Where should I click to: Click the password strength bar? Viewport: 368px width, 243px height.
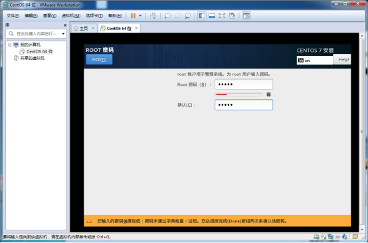click(x=238, y=95)
